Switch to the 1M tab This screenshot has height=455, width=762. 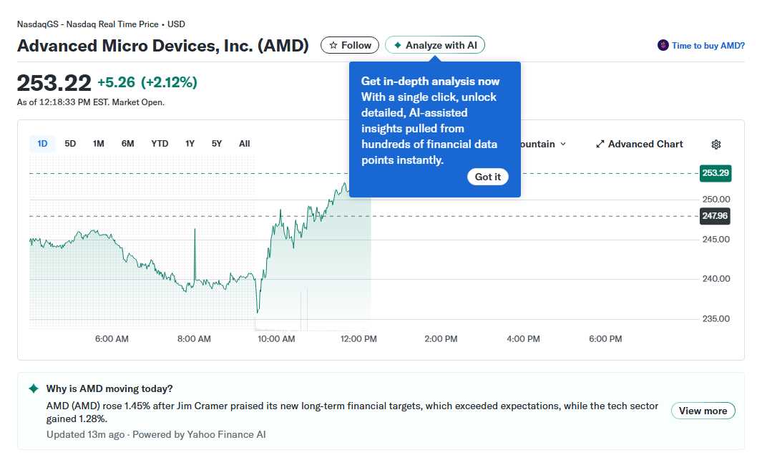[99, 143]
